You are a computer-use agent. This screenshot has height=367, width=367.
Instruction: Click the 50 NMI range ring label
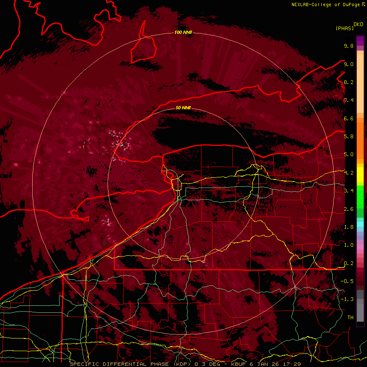coord(183,108)
